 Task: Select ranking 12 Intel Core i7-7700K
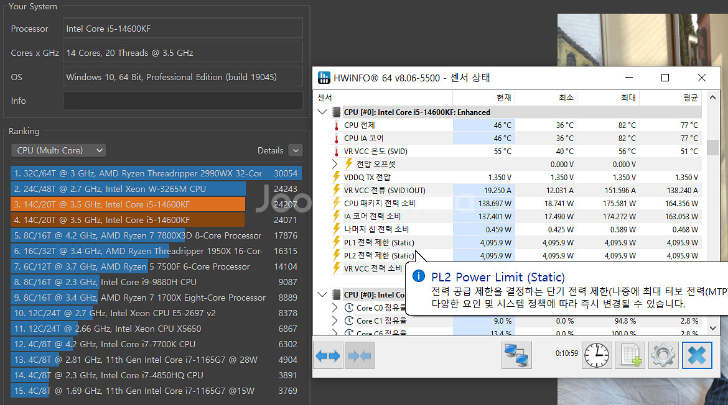pyautogui.click(x=156, y=344)
